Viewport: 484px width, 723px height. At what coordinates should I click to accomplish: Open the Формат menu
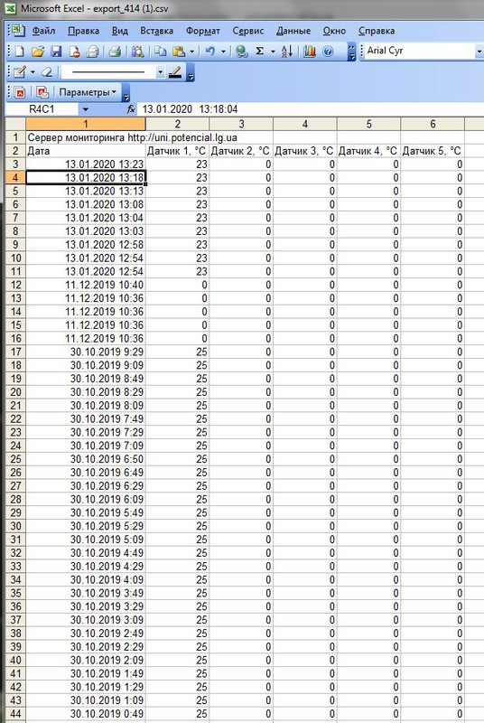tap(203, 31)
